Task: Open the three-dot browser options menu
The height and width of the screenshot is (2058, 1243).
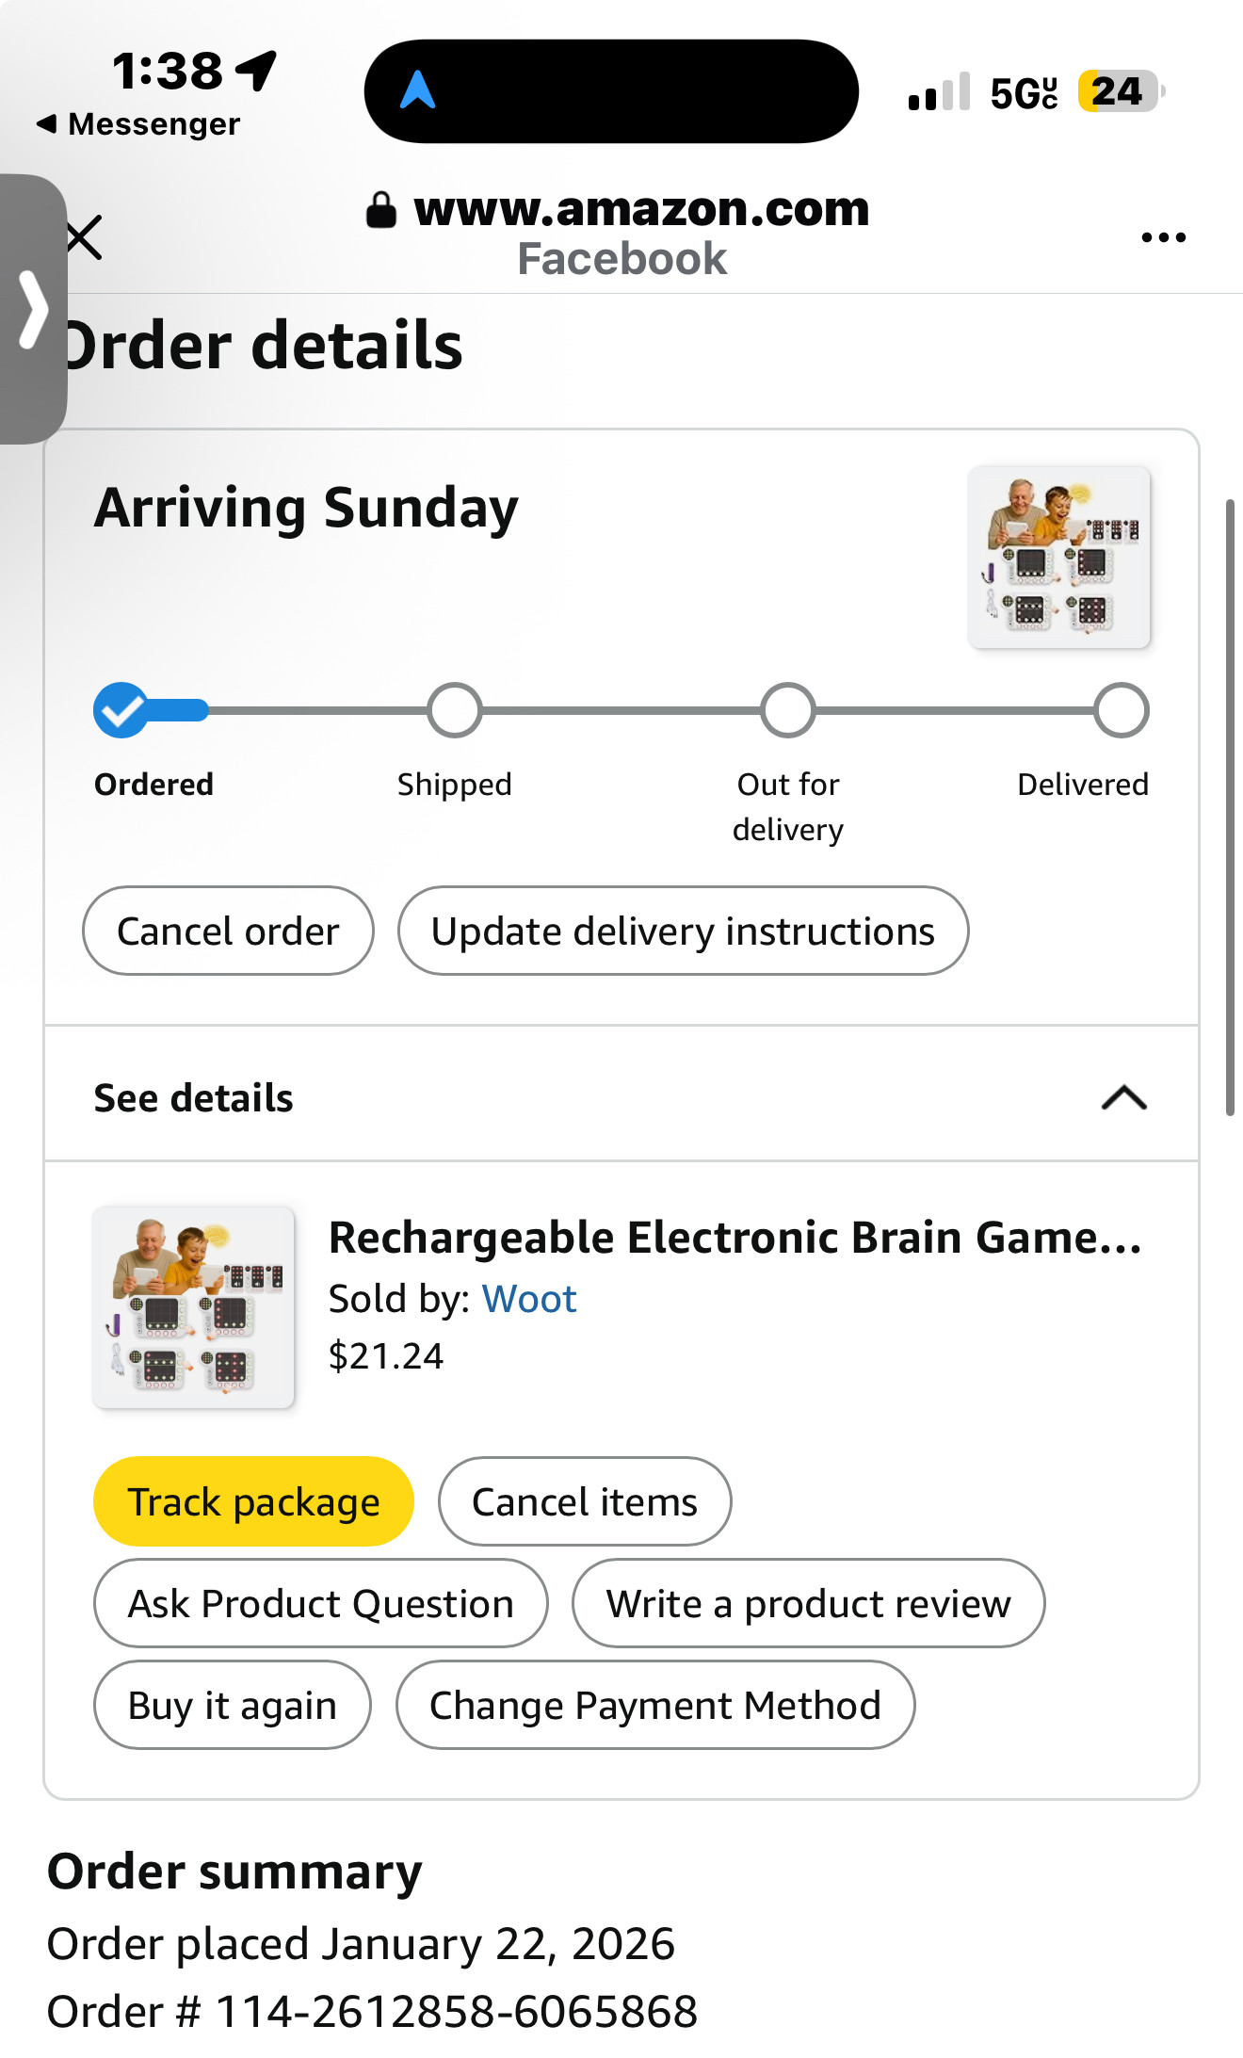Action: click(x=1163, y=237)
